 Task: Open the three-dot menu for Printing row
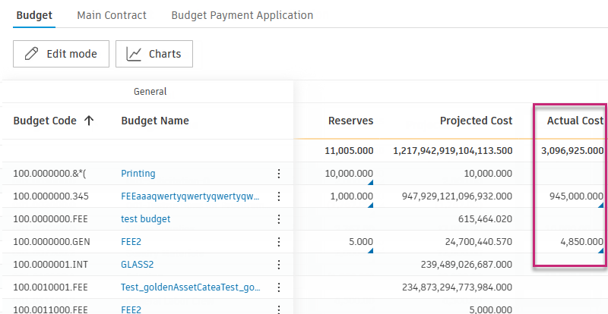278,174
